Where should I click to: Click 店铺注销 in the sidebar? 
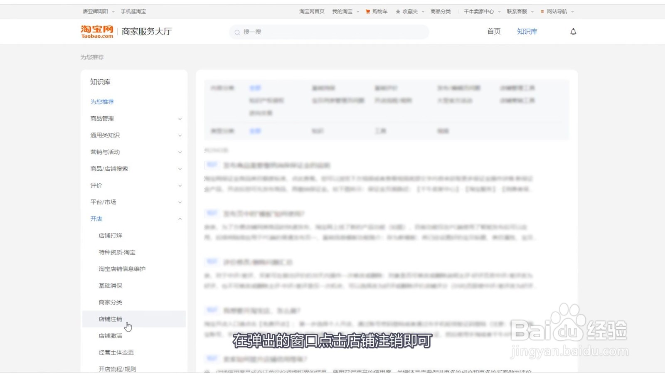pos(110,319)
